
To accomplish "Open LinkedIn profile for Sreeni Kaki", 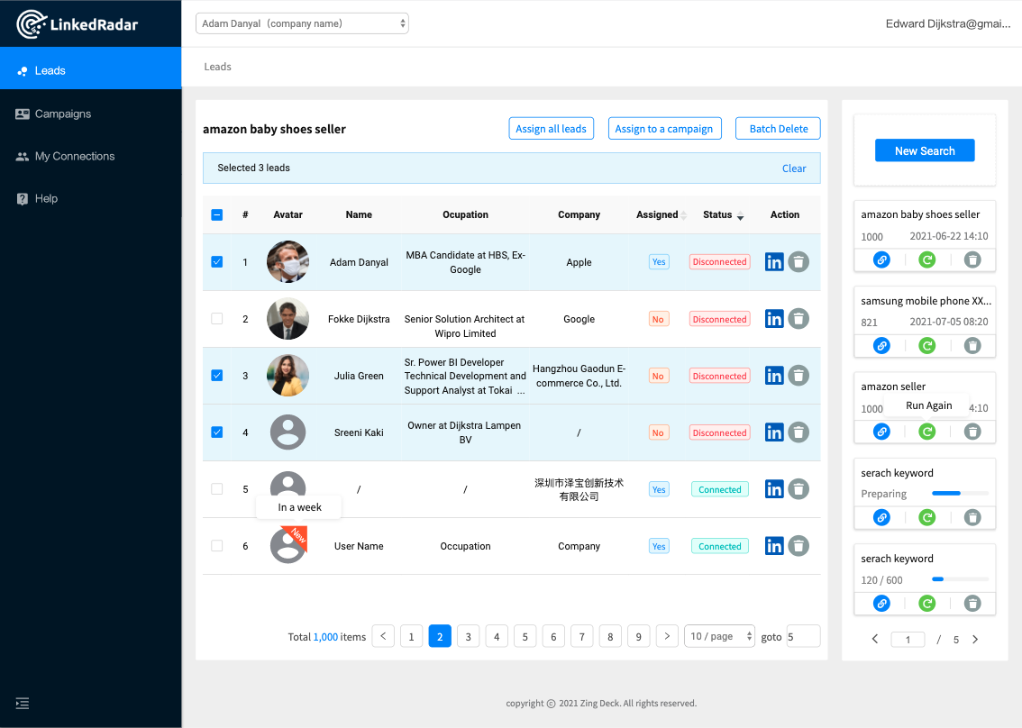I will tap(773, 432).
